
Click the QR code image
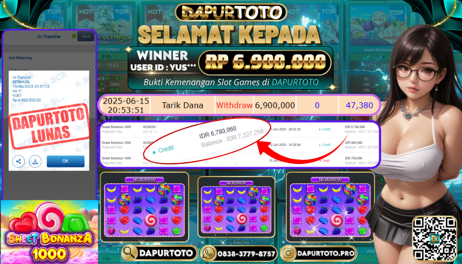[435, 238]
